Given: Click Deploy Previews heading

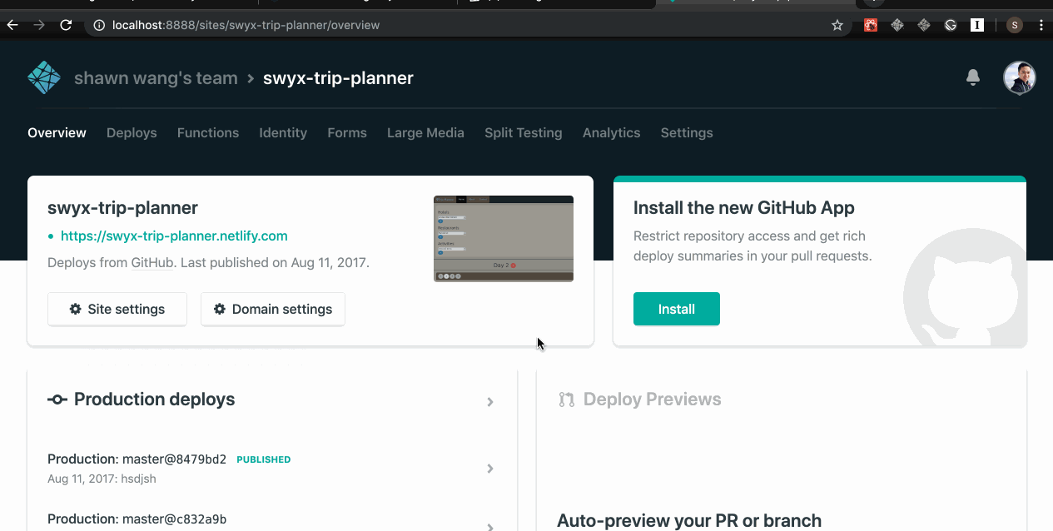Looking at the screenshot, I should (652, 399).
